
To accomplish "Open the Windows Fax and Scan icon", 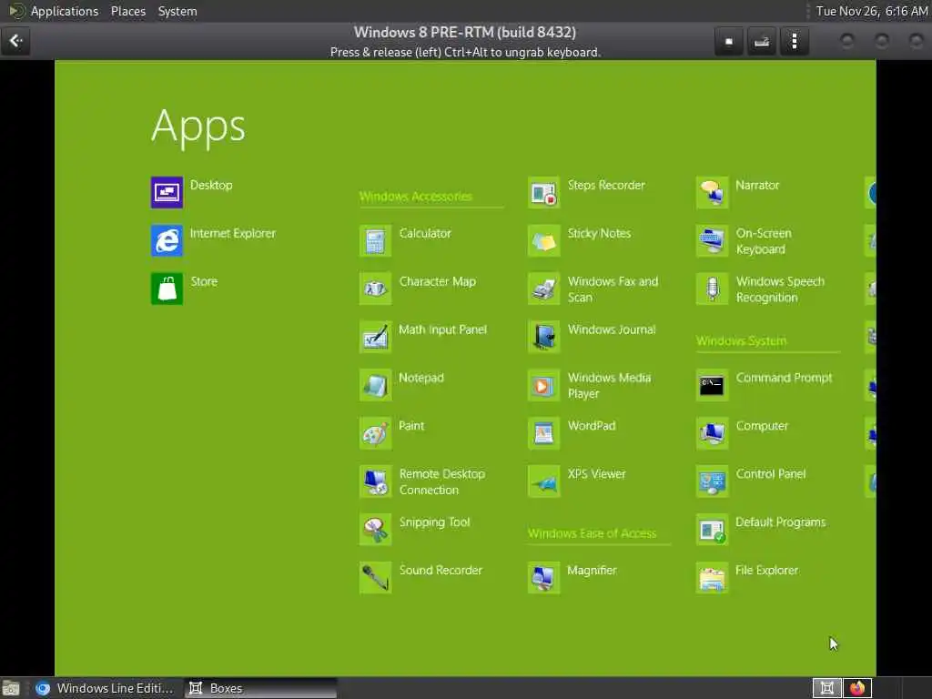I will (x=543, y=289).
